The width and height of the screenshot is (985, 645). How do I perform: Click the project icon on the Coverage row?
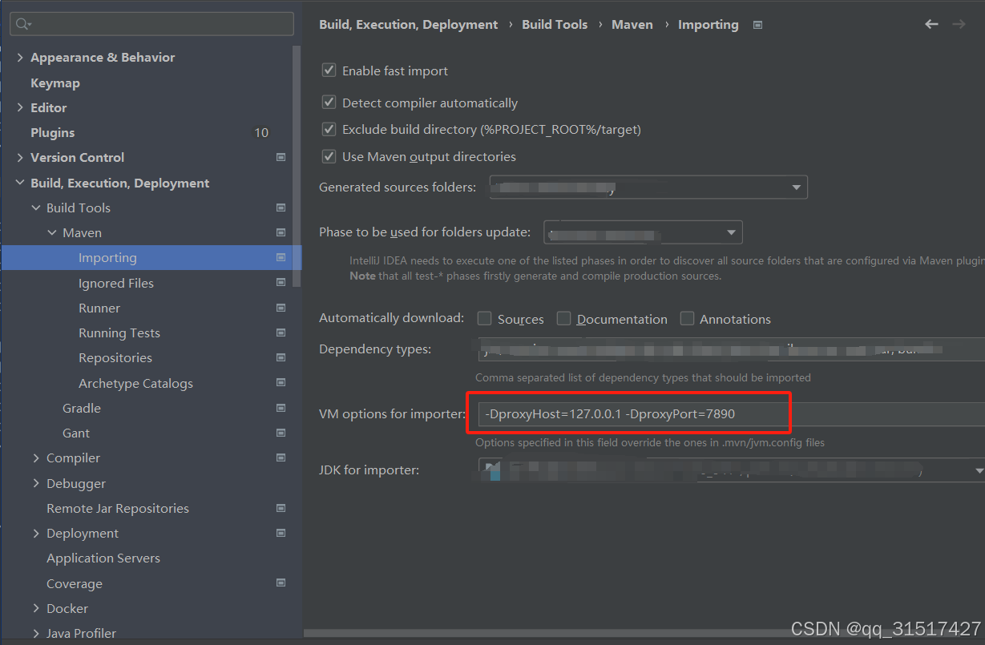click(281, 583)
